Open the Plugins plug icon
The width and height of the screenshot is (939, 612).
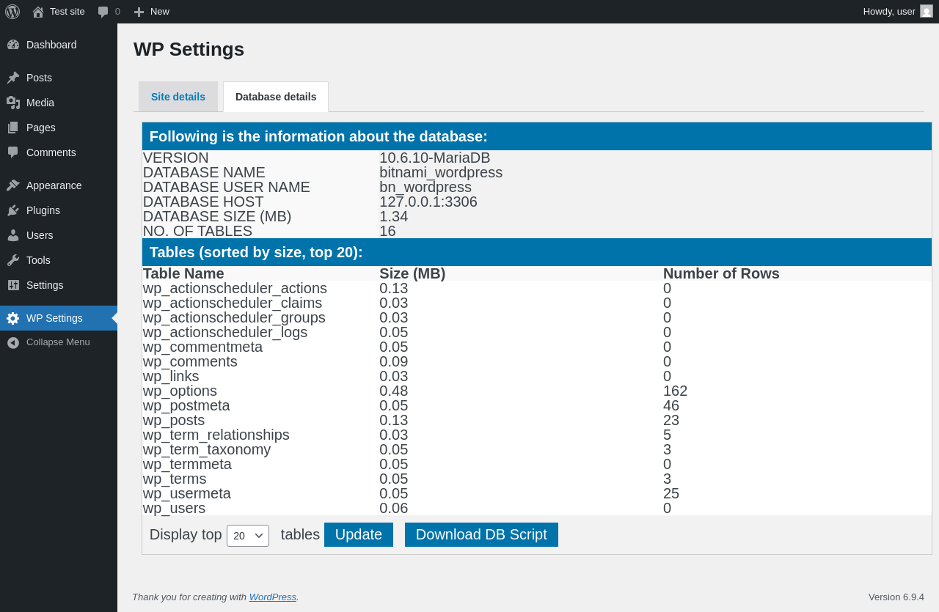point(13,210)
